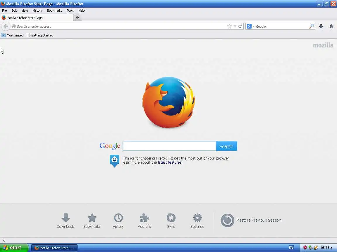Select the Mozilla Firefox Start Page tab

[x=37, y=17]
